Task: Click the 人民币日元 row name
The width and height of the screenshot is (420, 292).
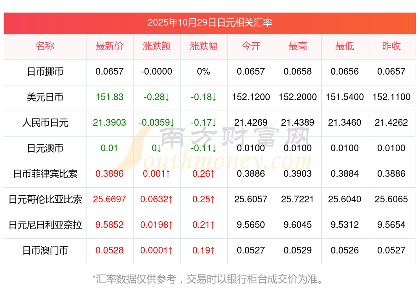Action: (x=45, y=123)
